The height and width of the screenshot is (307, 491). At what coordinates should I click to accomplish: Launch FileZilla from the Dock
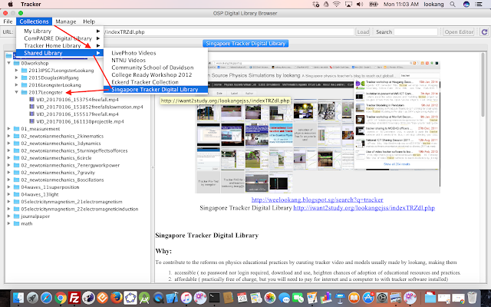(x=74, y=298)
